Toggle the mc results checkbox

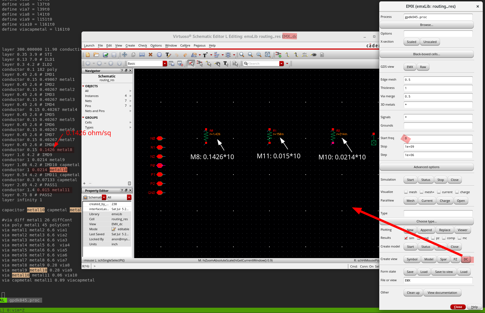460,238
